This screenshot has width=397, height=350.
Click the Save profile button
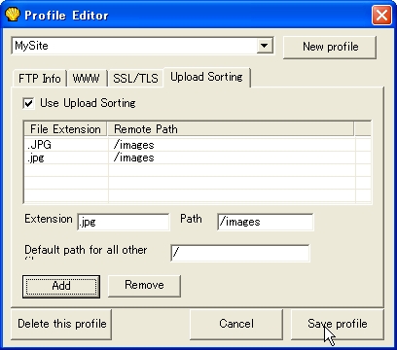(338, 324)
